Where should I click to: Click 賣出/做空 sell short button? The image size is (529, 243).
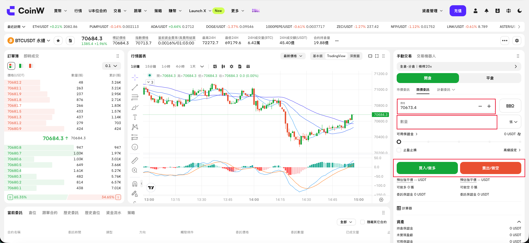pyautogui.click(x=490, y=168)
